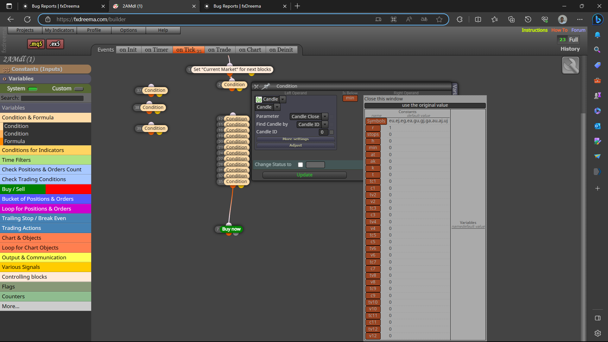Click the candlestick icon in the Left Operand
608x342 pixels.
click(259, 99)
